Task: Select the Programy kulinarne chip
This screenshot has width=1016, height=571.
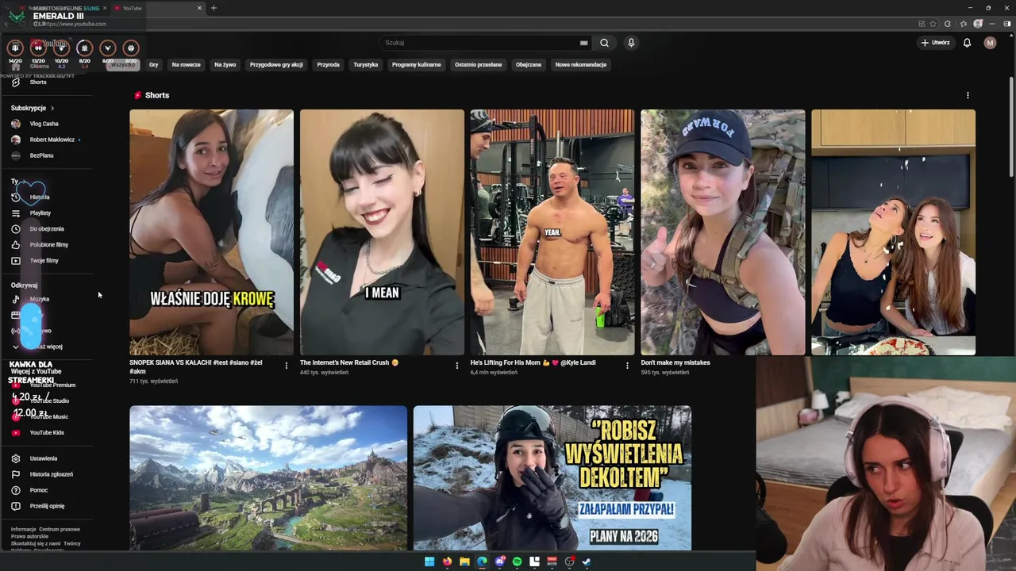Action: [417, 65]
